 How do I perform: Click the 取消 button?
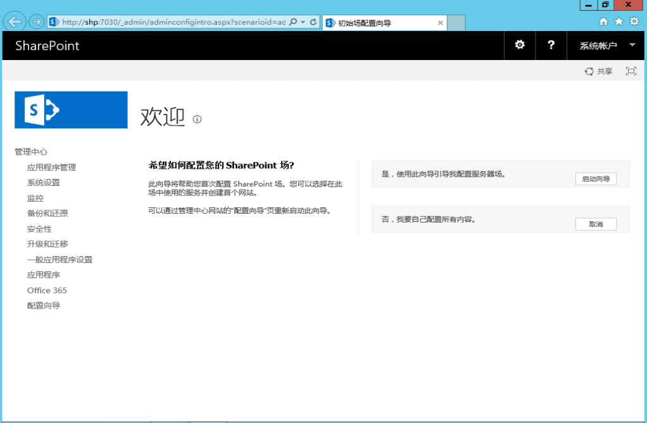596,224
